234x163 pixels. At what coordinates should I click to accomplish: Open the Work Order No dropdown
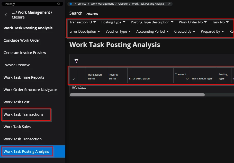193,22
